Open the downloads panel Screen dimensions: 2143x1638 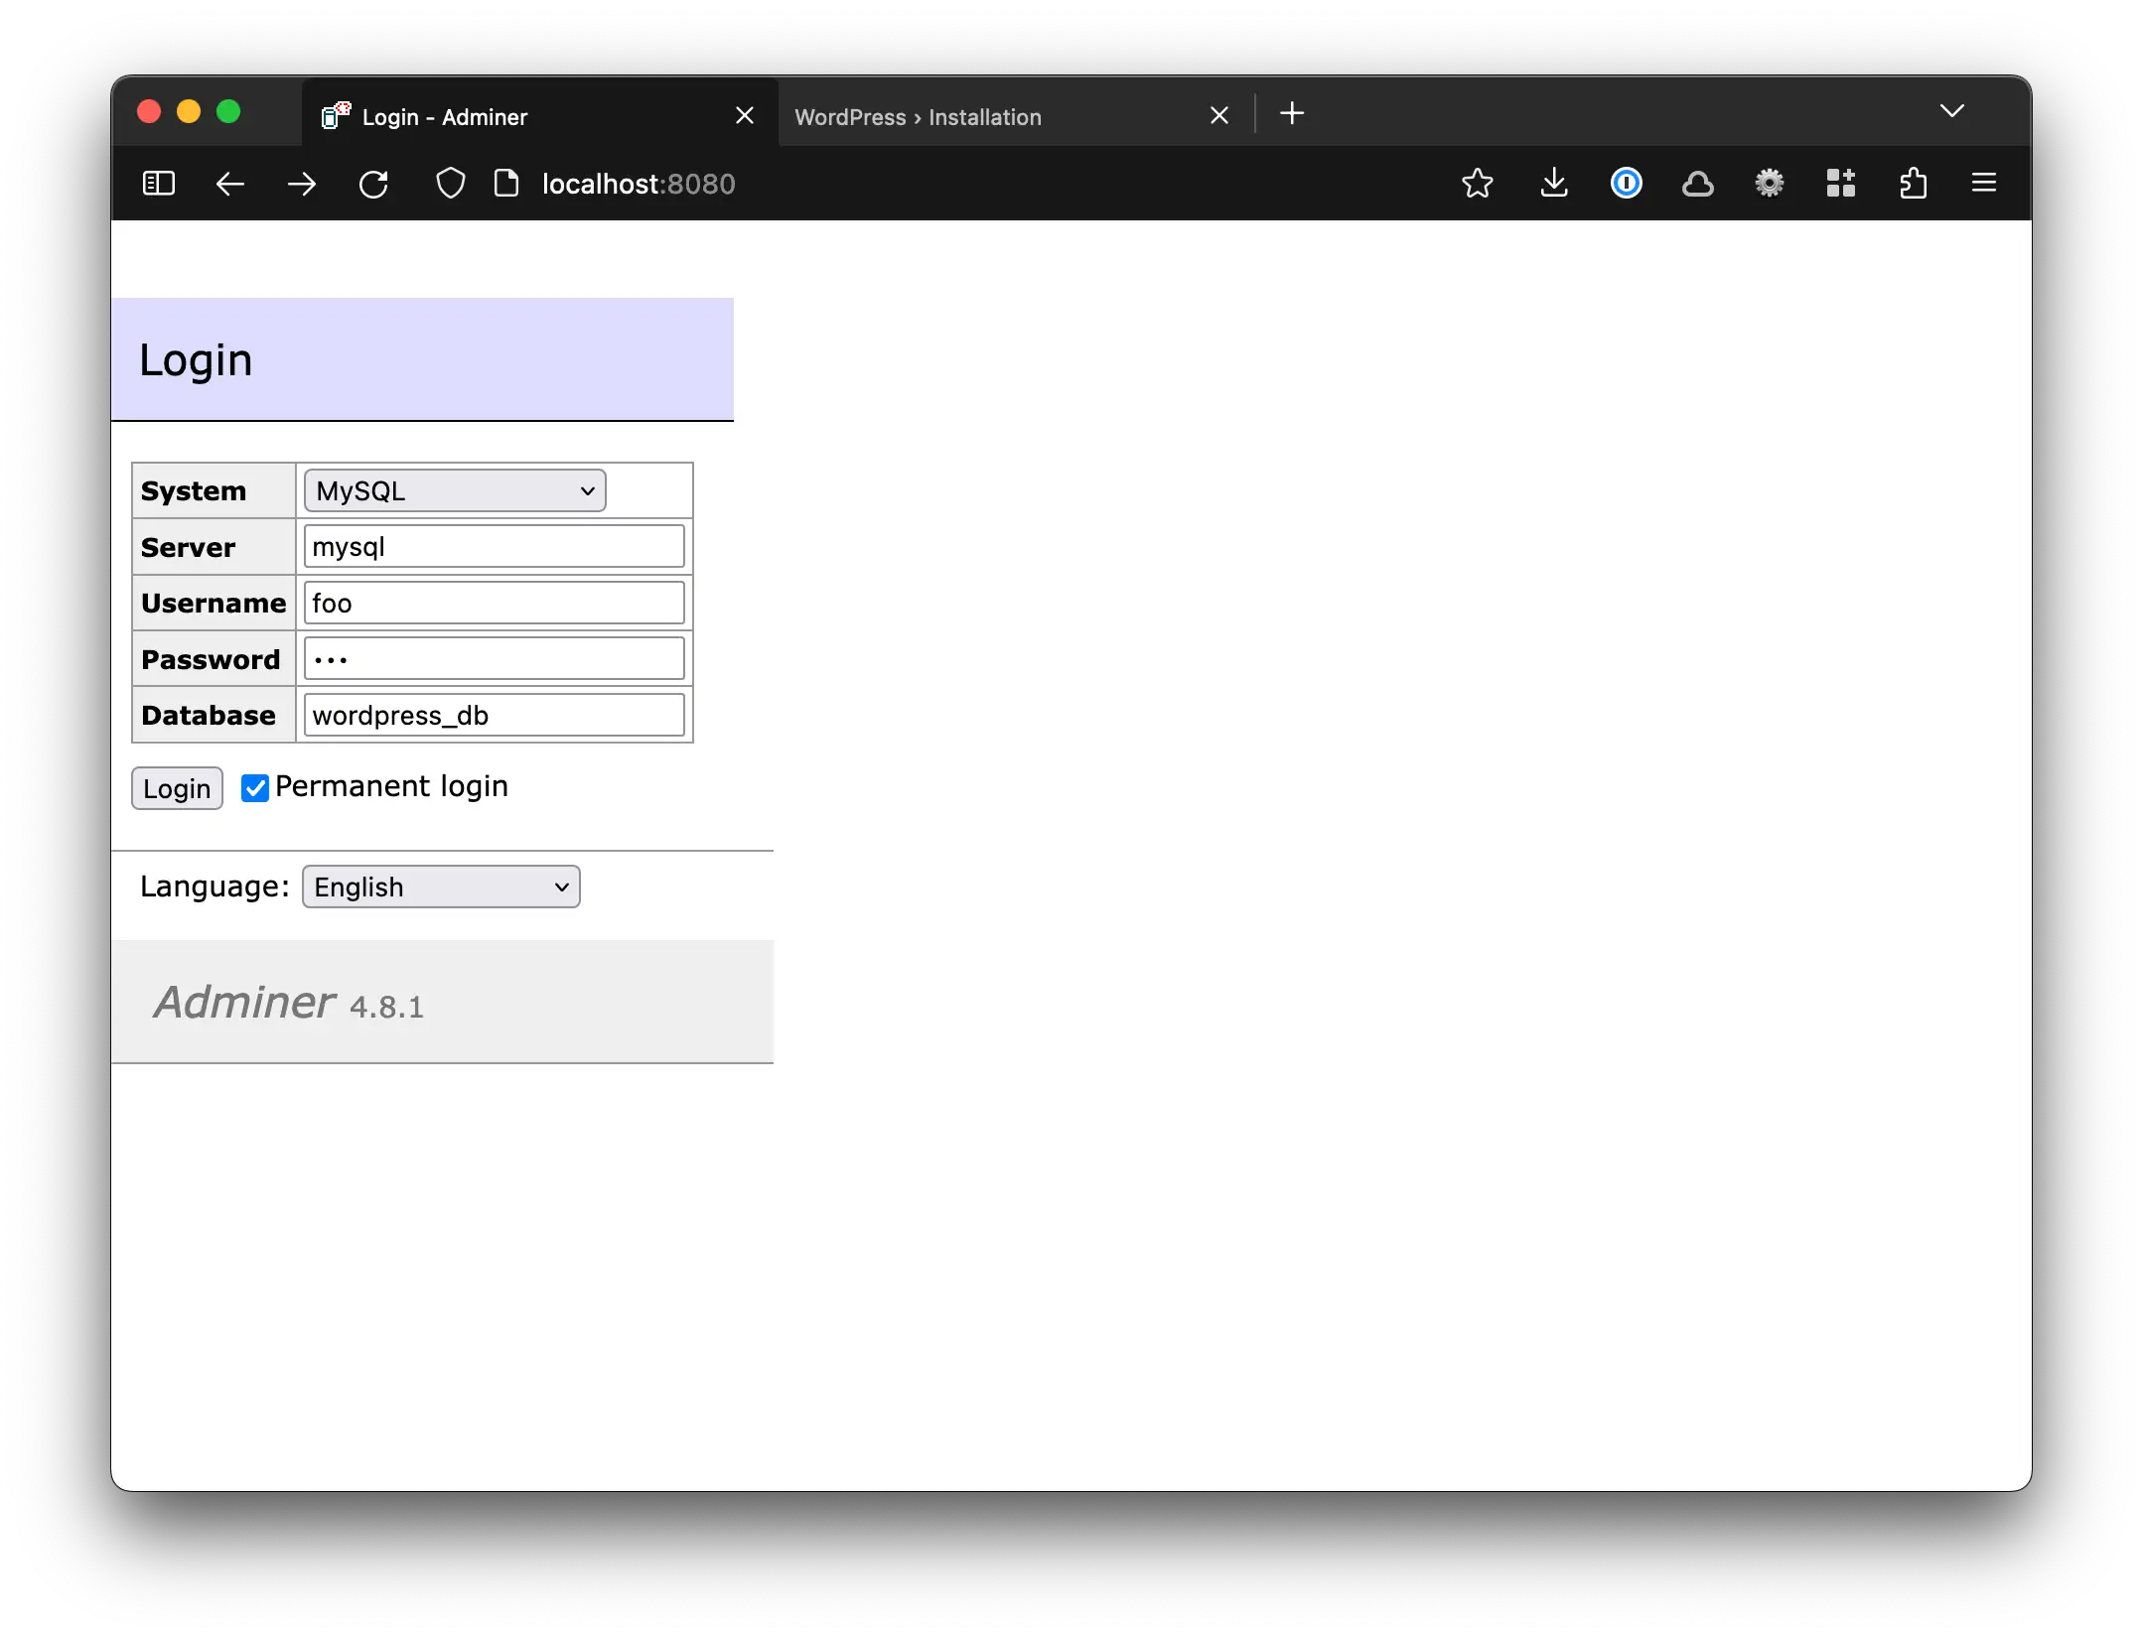point(1554,184)
